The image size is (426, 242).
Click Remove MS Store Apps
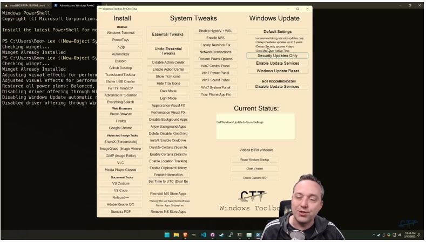click(x=168, y=212)
